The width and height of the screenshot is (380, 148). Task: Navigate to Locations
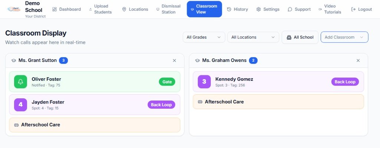135,9
